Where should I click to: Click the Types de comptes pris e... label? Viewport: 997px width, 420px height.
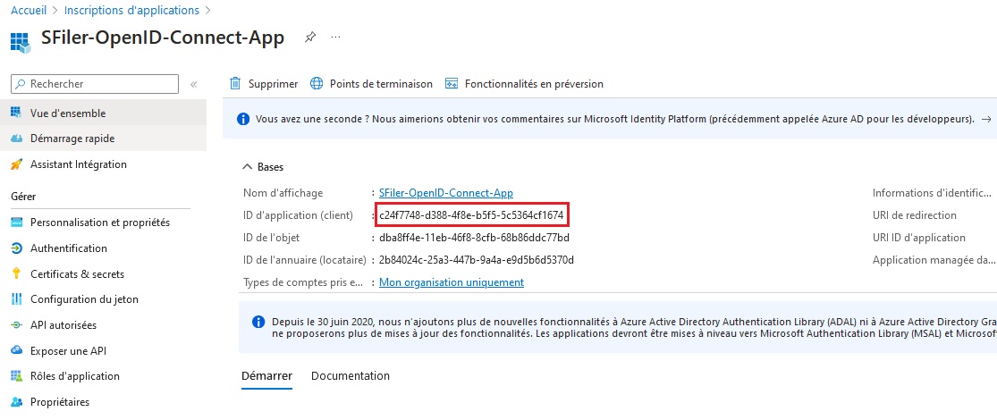click(x=302, y=282)
